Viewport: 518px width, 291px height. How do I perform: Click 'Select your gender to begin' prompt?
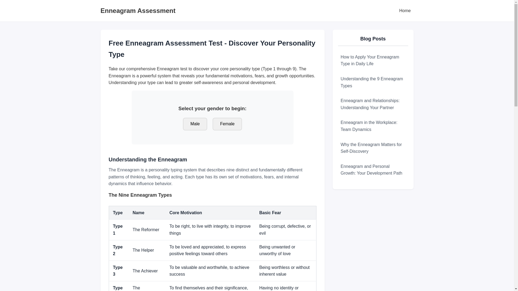pyautogui.click(x=212, y=109)
